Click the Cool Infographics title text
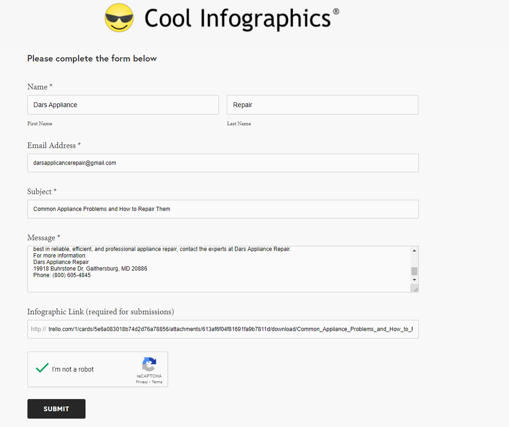 238,19
